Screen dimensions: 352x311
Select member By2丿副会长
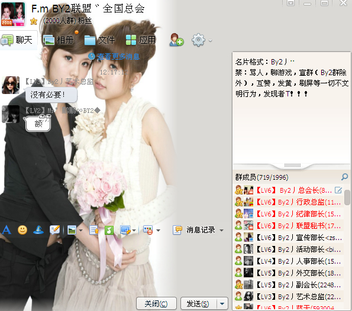[x=289, y=285]
